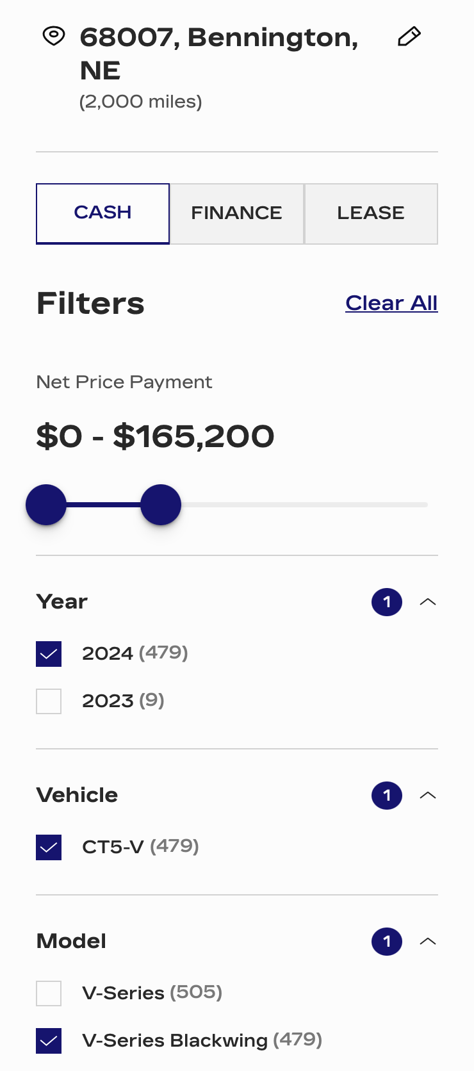Click the minimum price slider handle
Screen dimensions: 474x1071
pos(46,505)
